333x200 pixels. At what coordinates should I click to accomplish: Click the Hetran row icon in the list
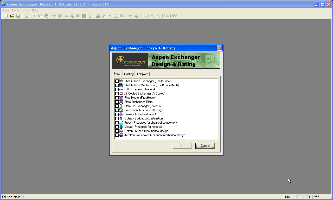(121, 131)
